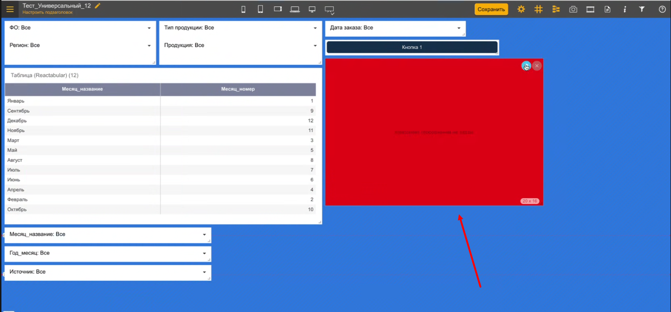Open dashboard settings gear icon
Image resolution: width=671 pixels, height=312 pixels.
[x=521, y=9]
